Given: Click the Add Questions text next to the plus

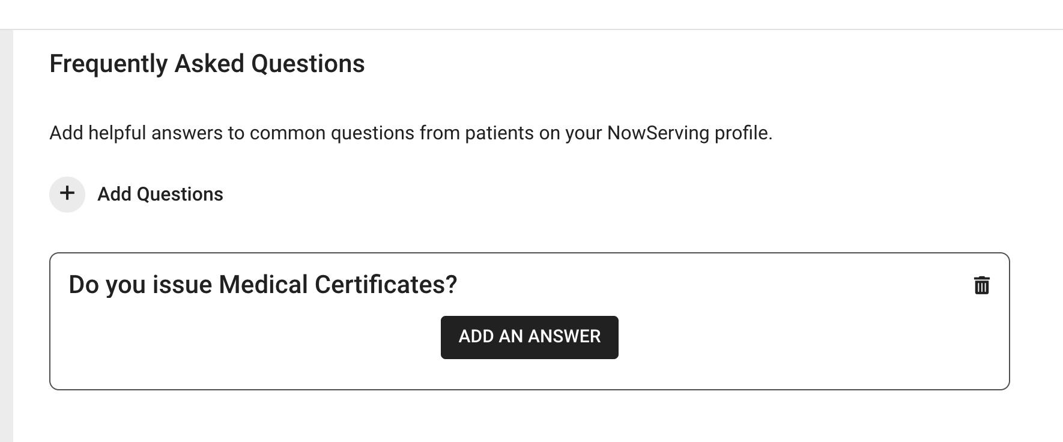Looking at the screenshot, I should click(x=160, y=194).
